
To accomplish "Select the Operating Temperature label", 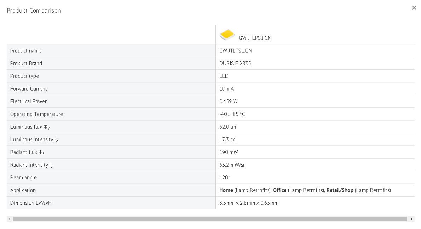I will [36, 114].
